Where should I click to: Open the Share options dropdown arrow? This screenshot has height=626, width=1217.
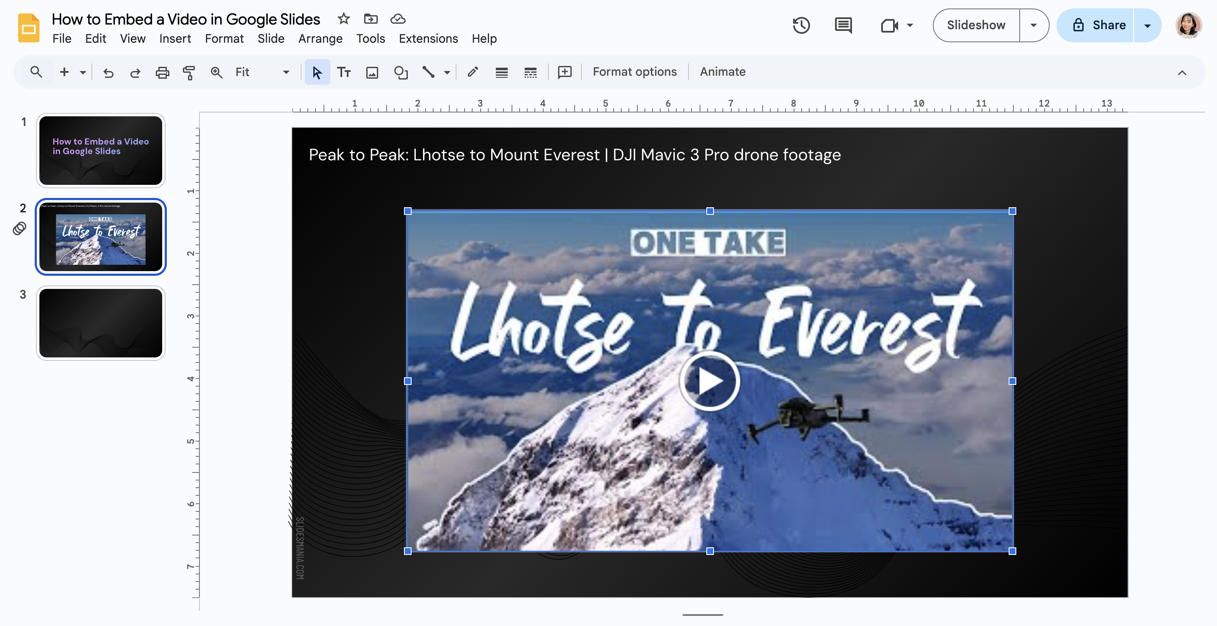[x=1147, y=25]
